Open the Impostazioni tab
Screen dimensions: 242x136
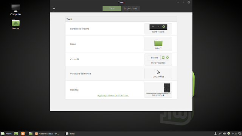131,8
